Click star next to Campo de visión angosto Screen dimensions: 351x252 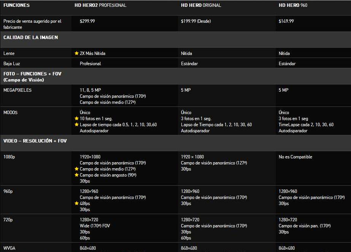tap(76, 175)
